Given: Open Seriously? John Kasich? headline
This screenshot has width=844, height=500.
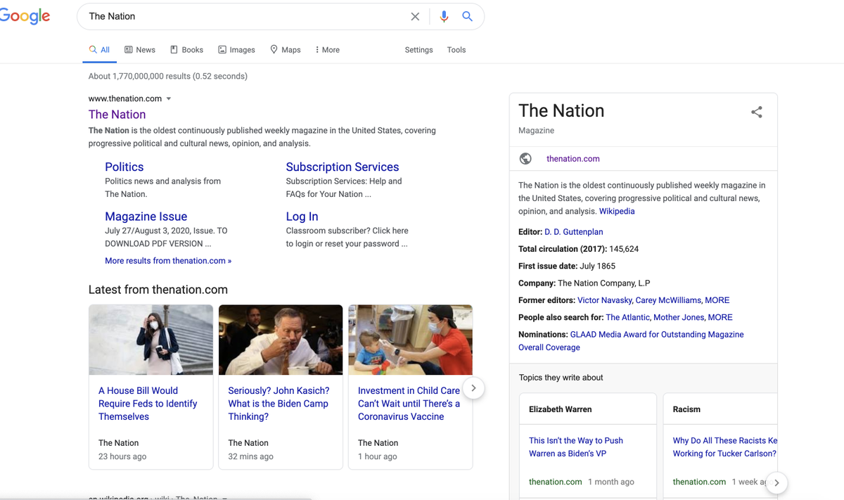Looking at the screenshot, I should (x=279, y=404).
